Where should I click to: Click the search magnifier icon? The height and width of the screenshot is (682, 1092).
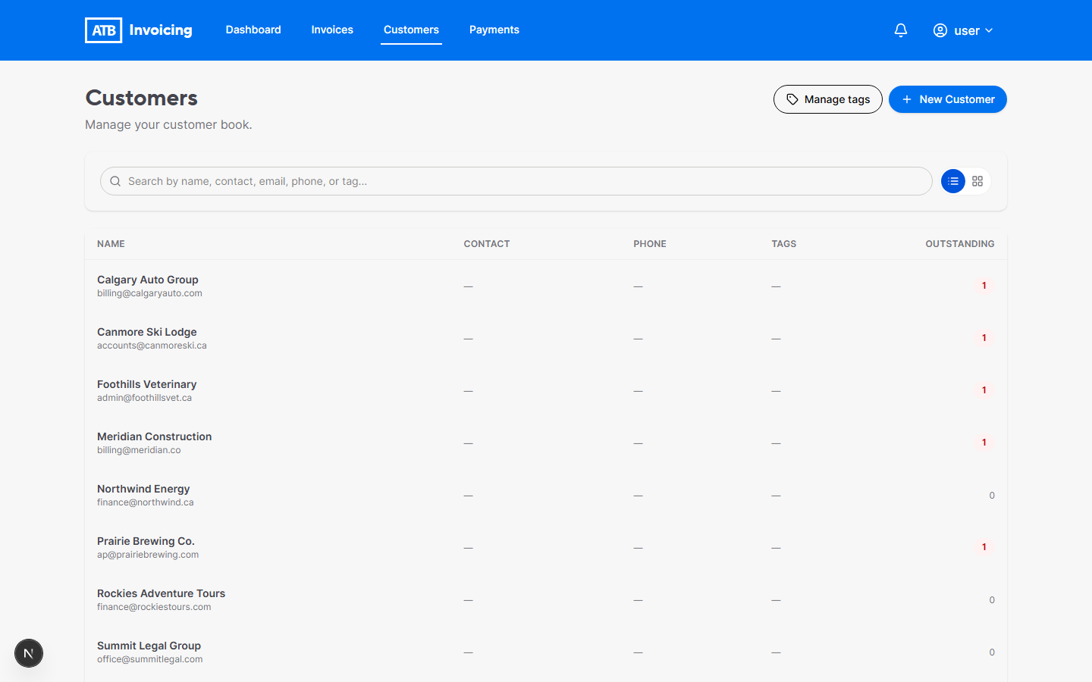(115, 181)
